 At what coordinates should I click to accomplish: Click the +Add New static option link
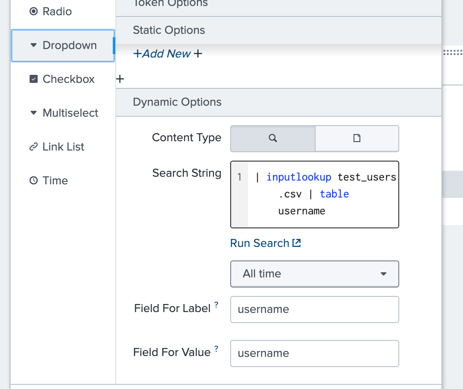162,54
